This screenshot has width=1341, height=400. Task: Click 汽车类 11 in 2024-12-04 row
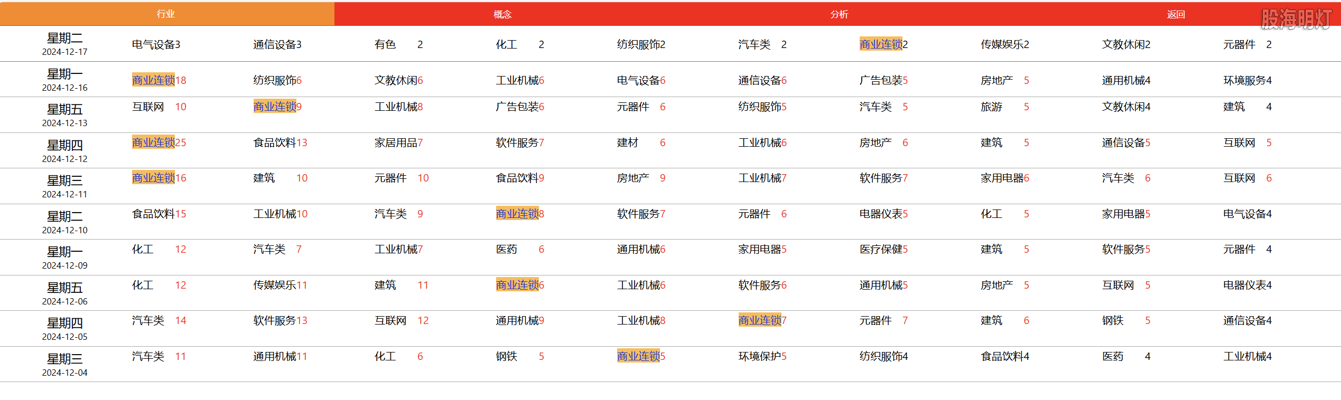coord(159,356)
